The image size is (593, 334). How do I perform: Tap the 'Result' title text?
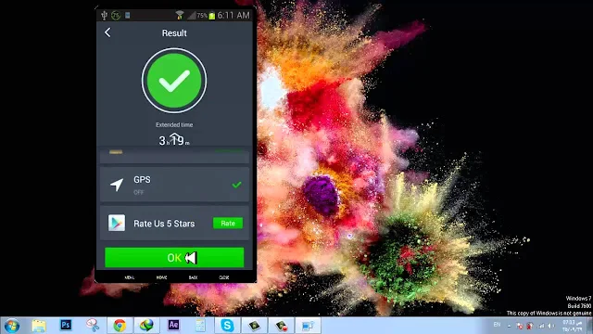[174, 33]
